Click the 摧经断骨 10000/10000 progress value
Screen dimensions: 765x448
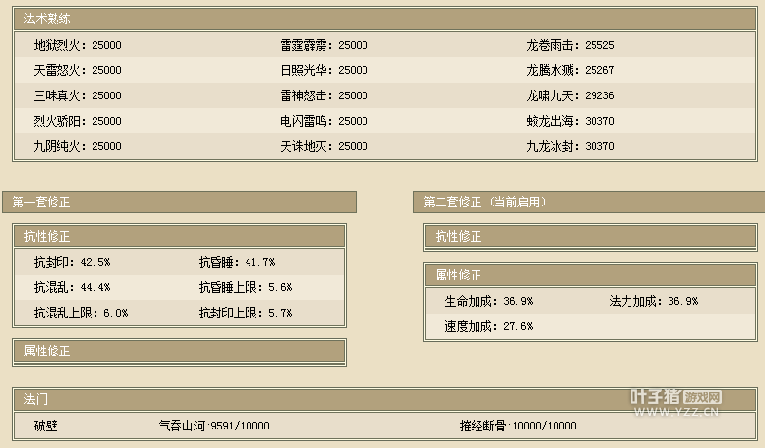pos(517,426)
